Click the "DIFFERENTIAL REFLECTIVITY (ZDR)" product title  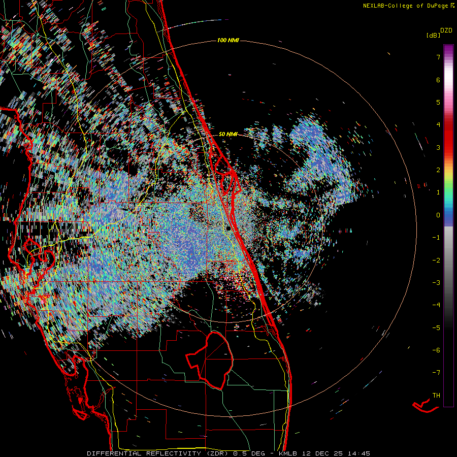[158, 453]
